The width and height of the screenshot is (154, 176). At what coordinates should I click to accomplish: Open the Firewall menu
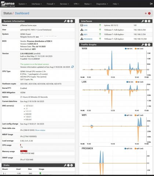(51, 4)
